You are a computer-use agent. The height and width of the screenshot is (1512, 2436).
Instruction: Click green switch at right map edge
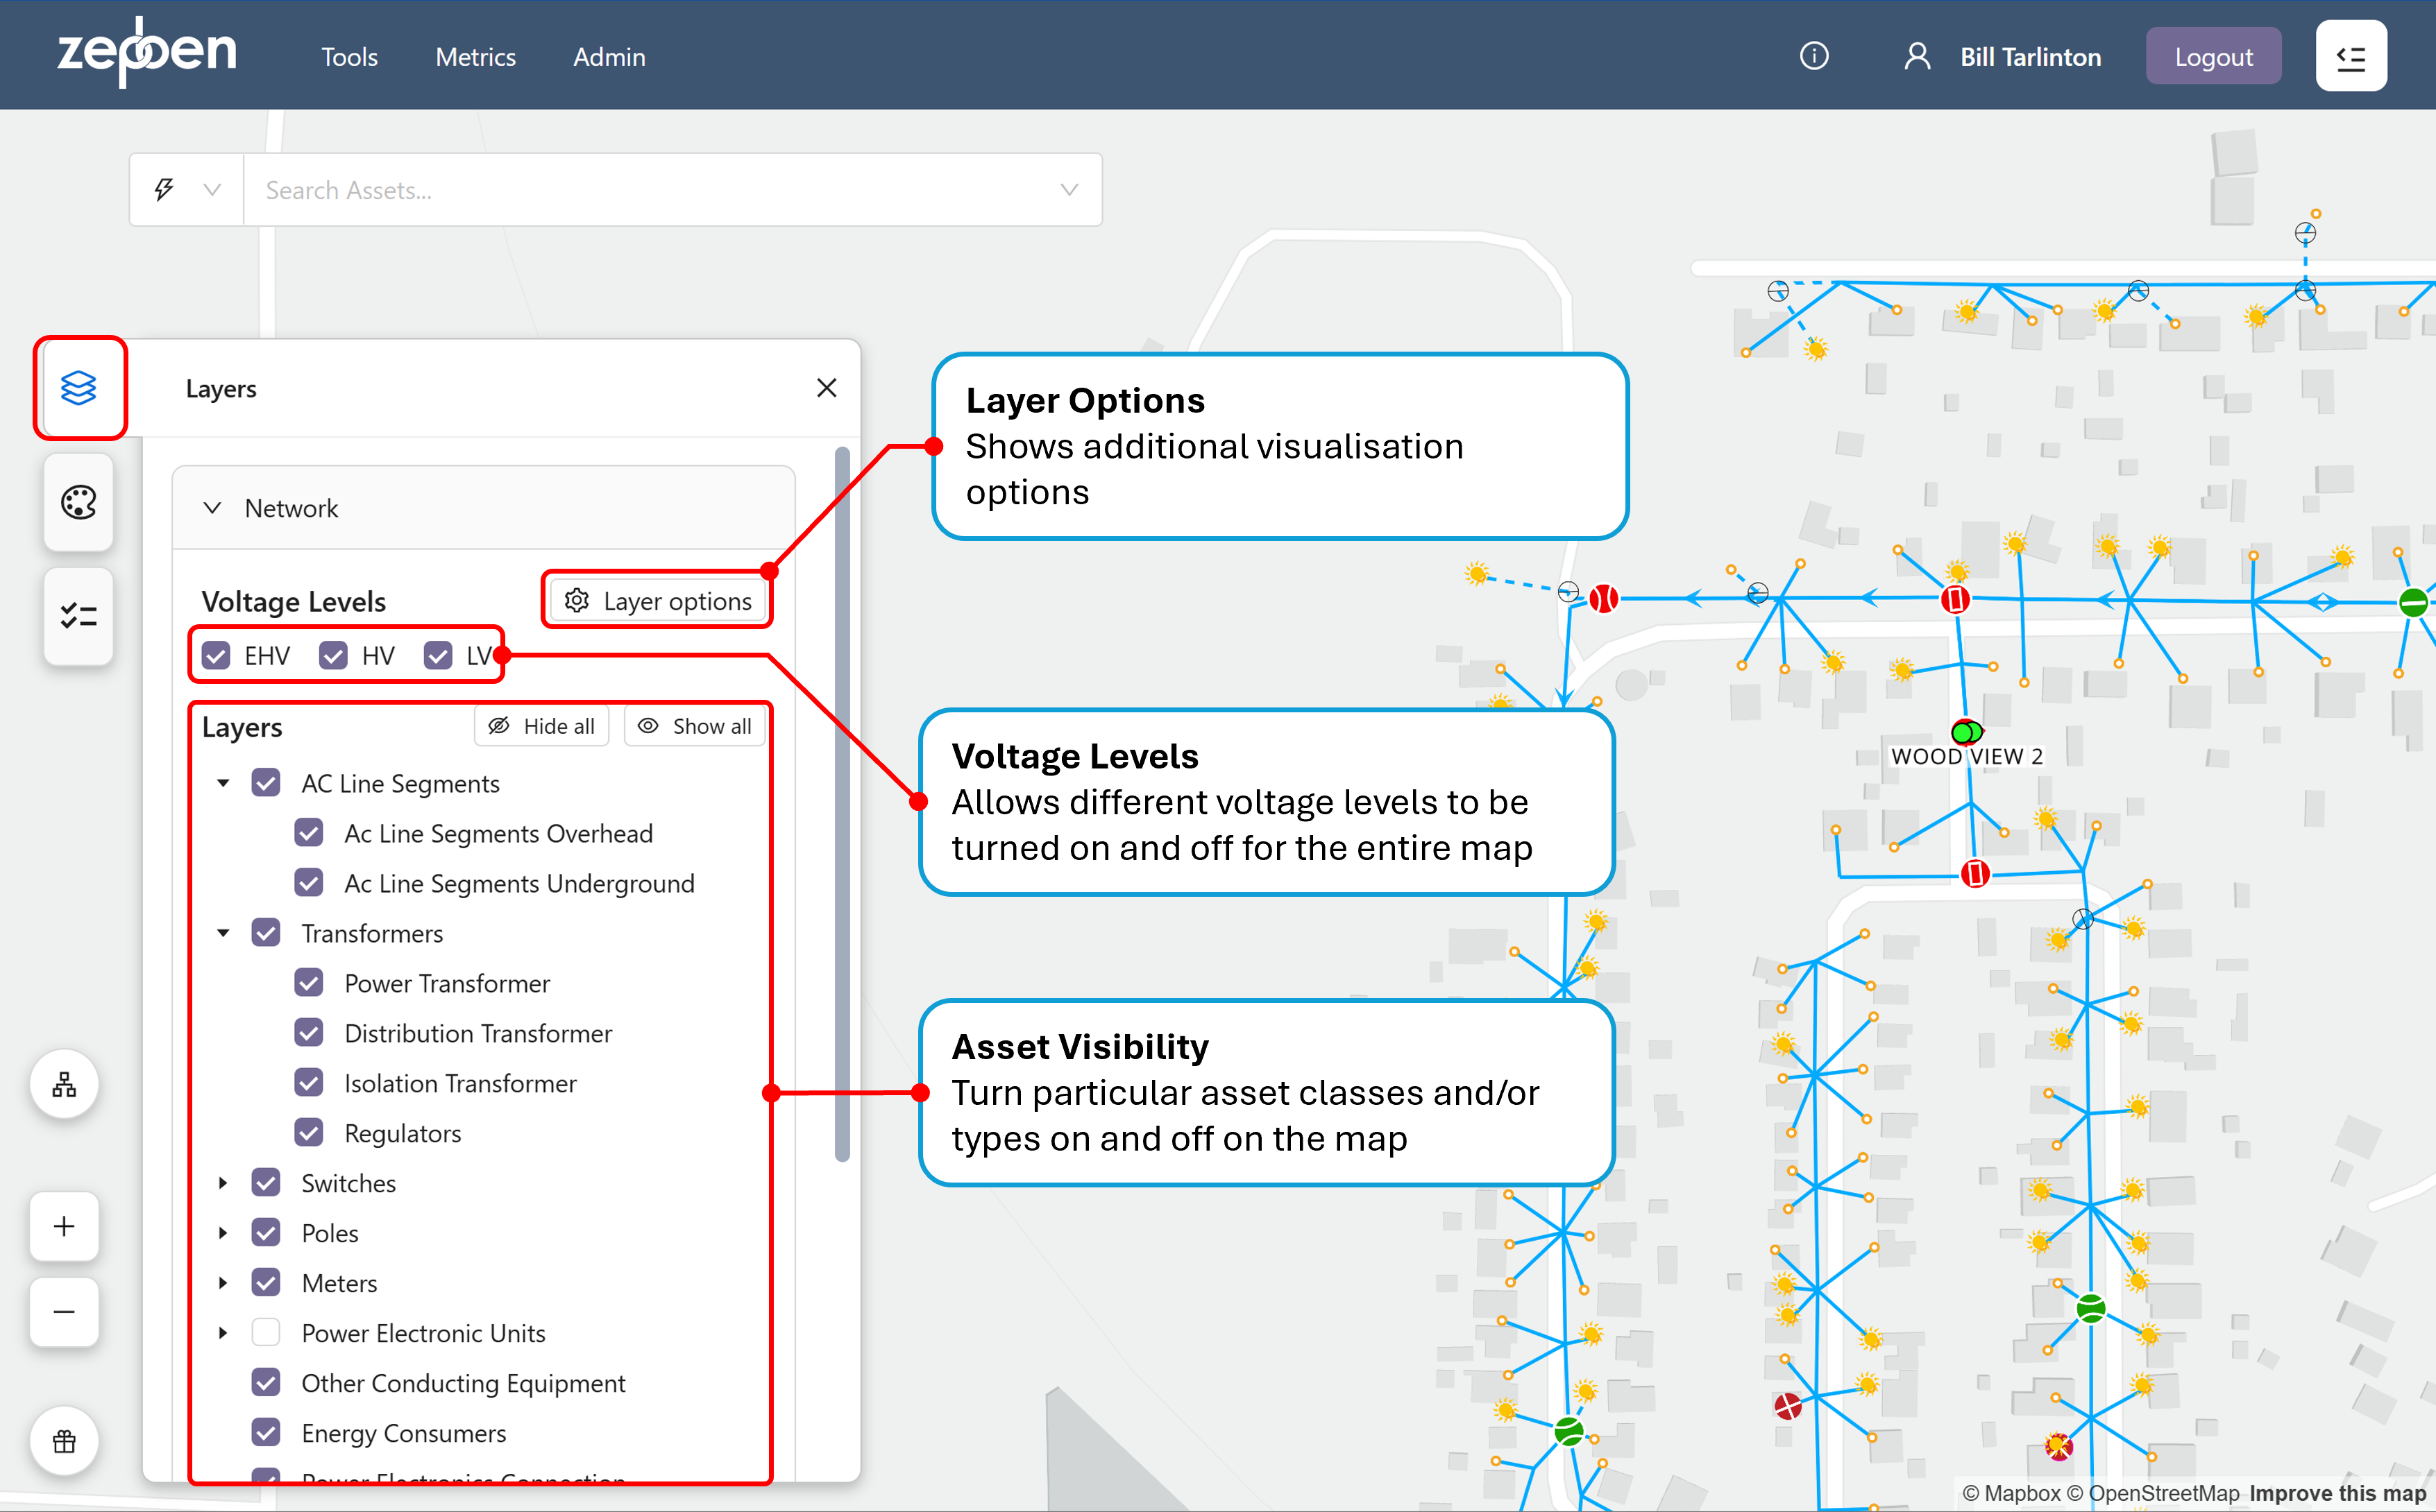coord(2414,602)
